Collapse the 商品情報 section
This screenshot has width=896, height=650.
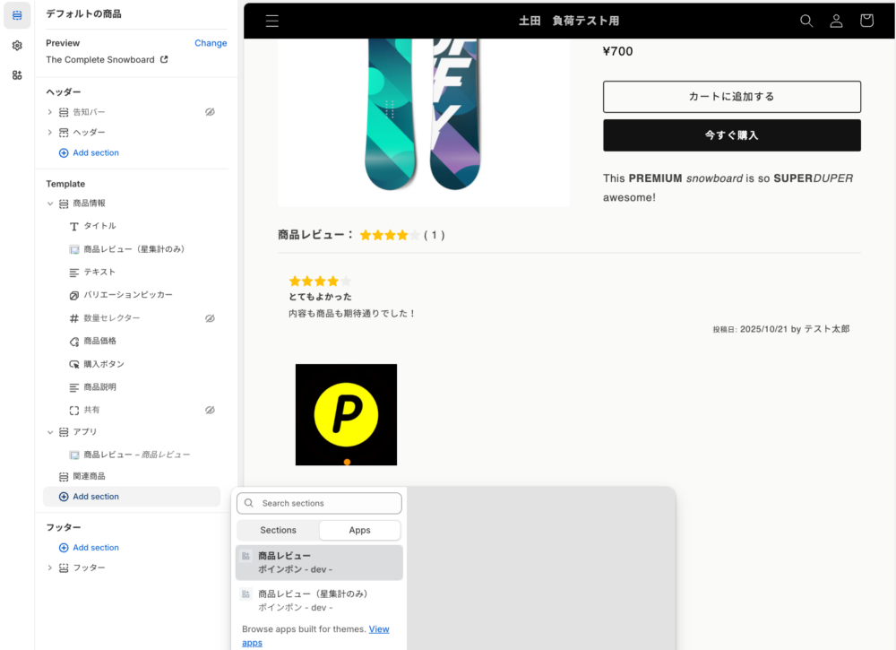click(x=50, y=204)
